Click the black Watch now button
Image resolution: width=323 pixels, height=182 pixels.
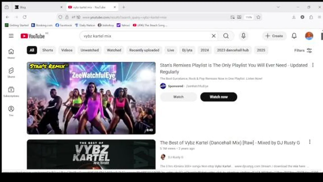click(x=219, y=97)
